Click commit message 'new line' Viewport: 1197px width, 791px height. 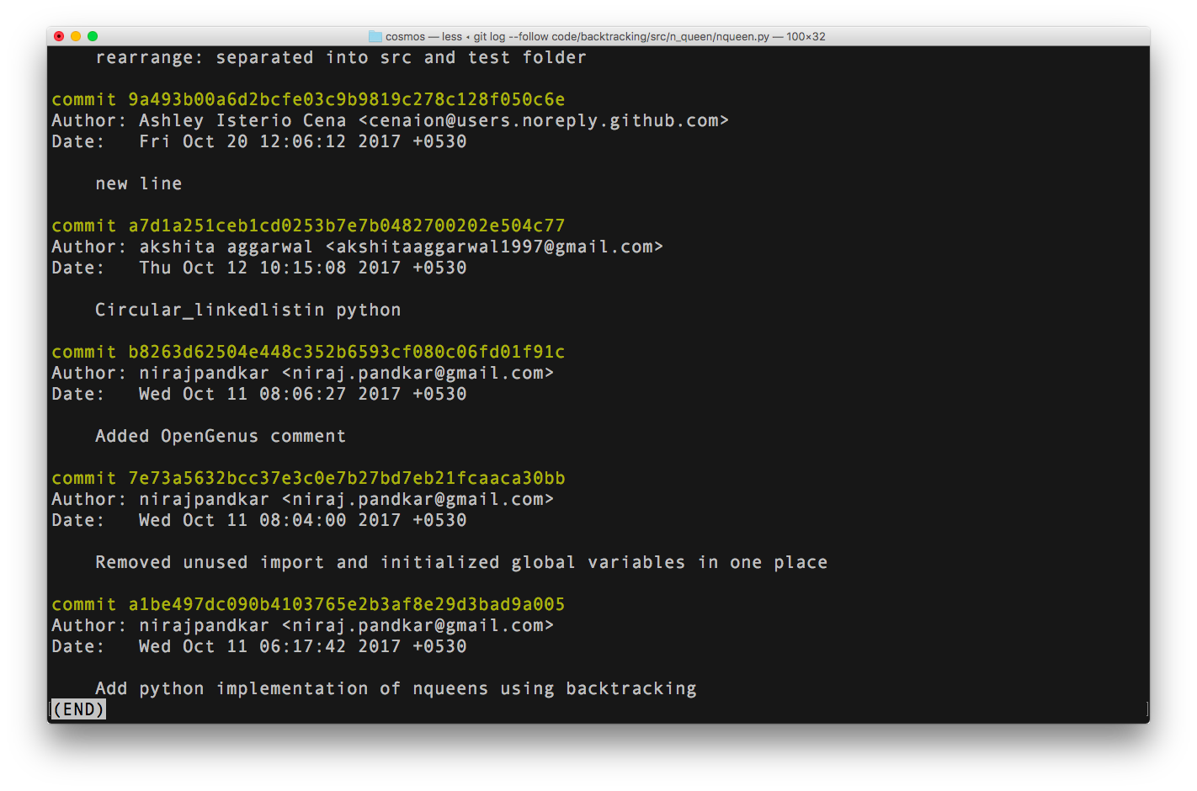coord(139,183)
